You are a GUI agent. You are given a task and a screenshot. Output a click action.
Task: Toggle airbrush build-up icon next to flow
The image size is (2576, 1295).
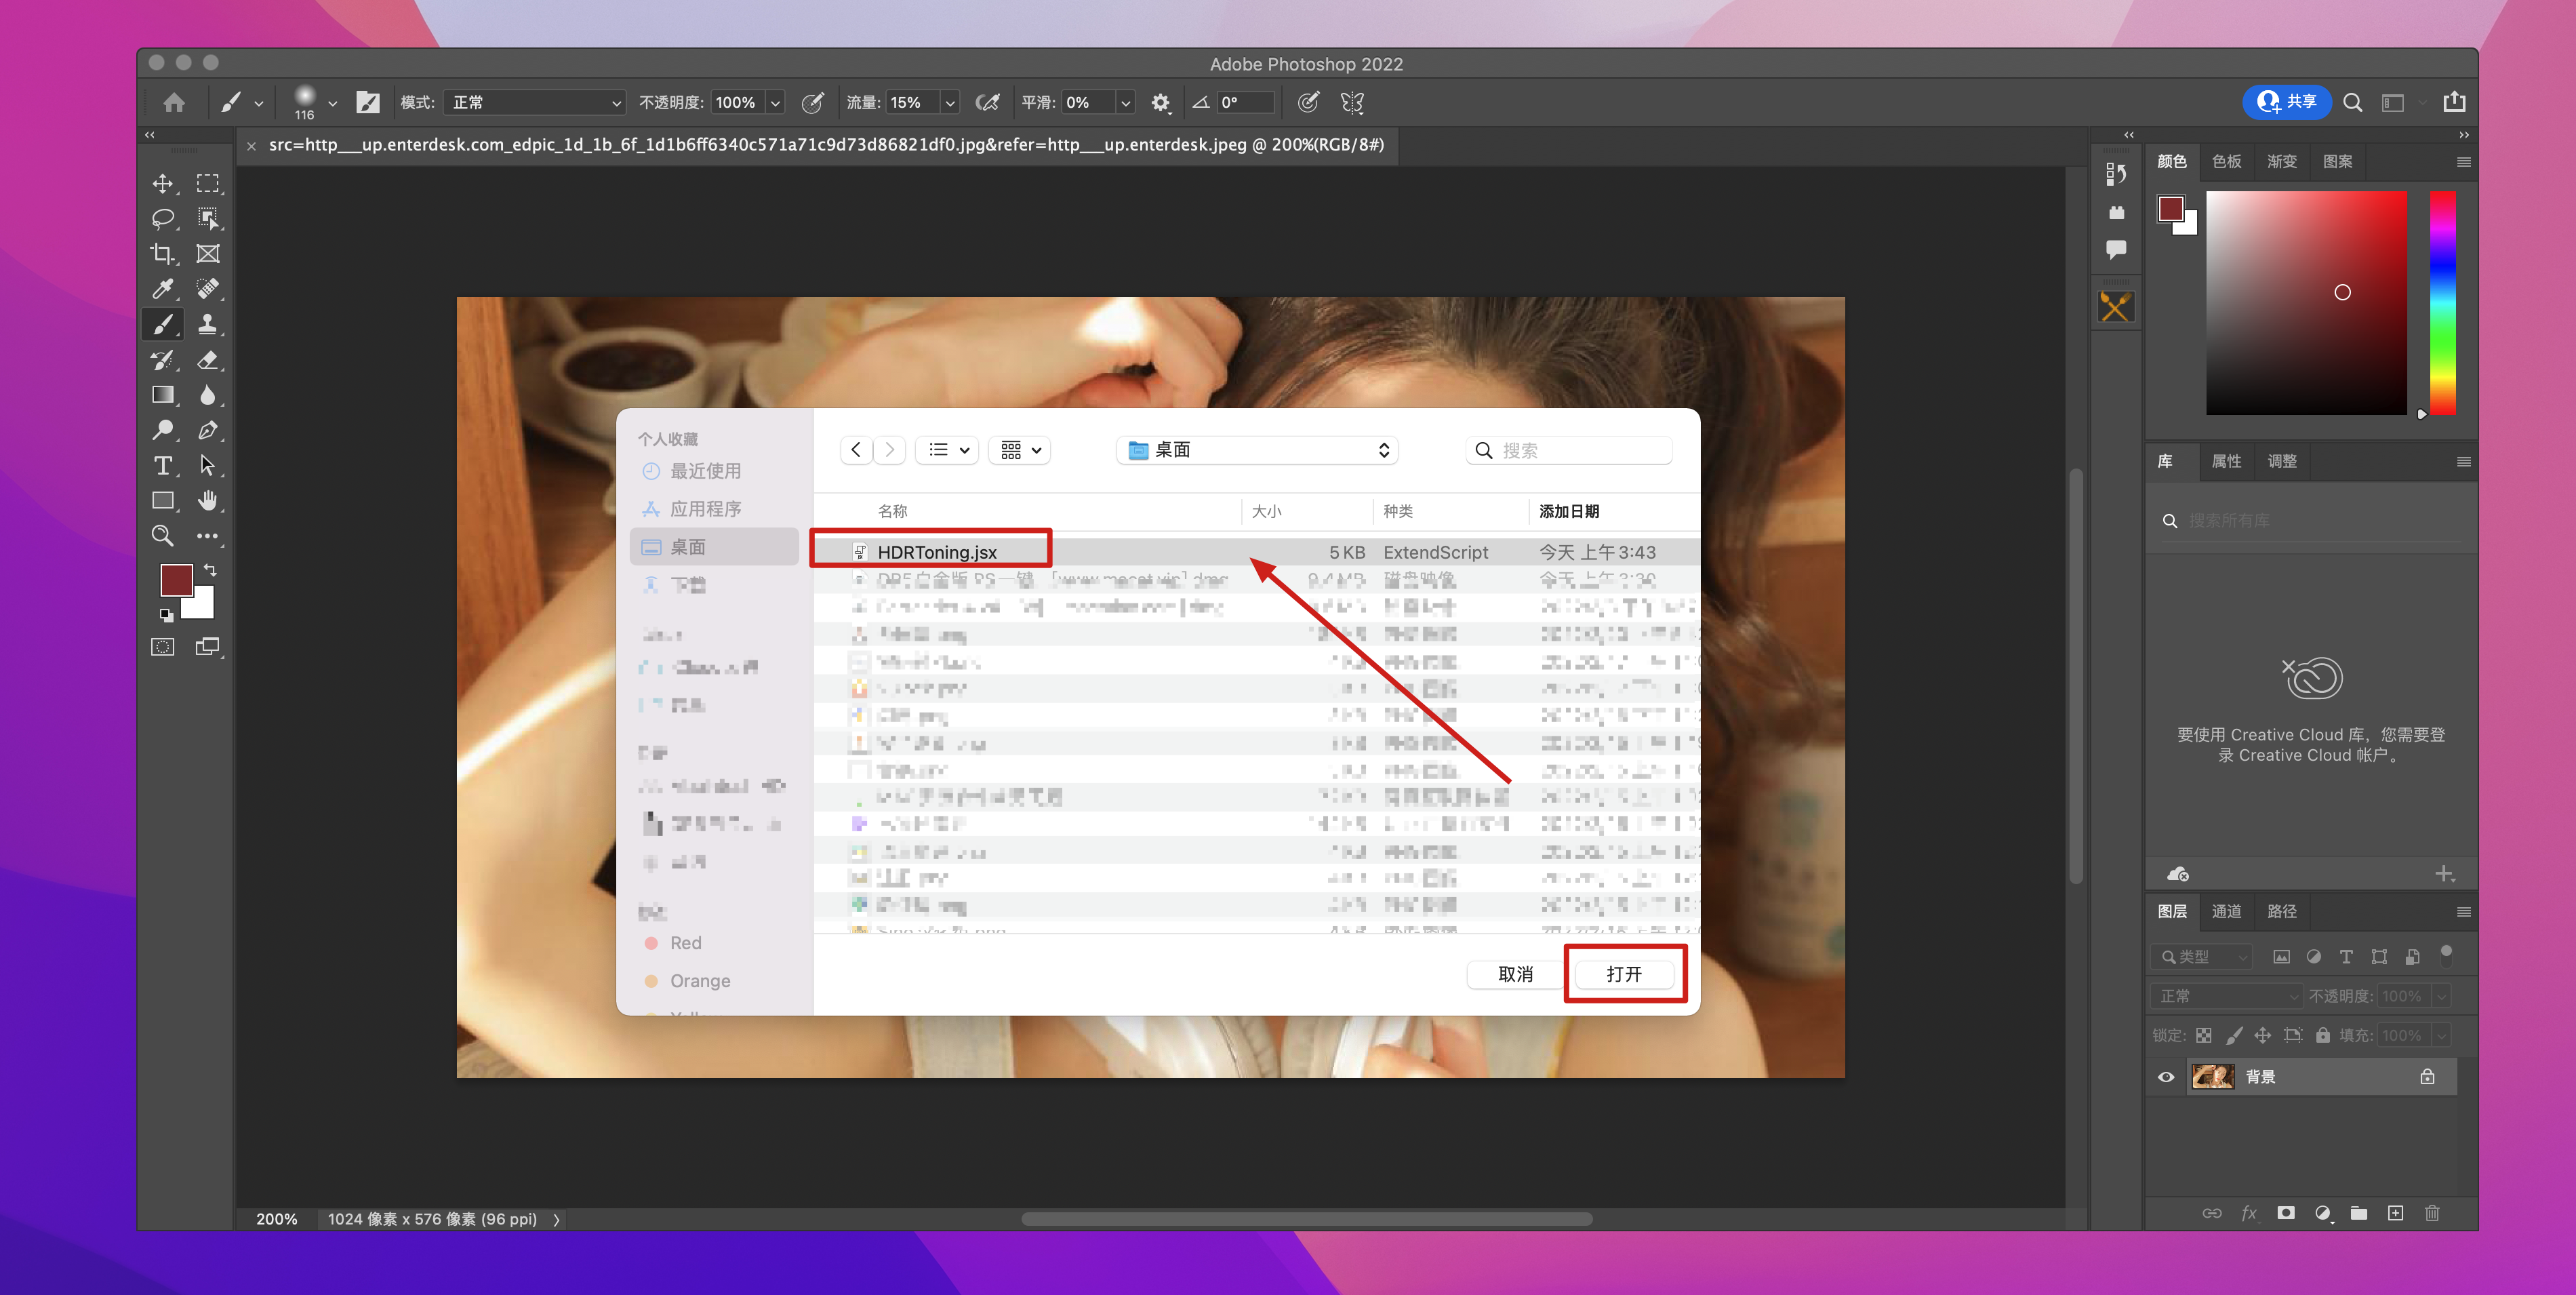[988, 102]
